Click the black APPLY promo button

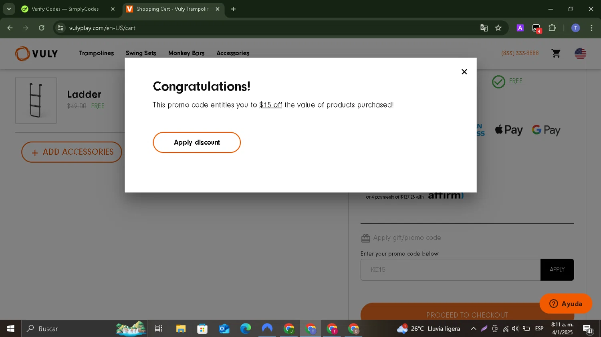tap(557, 269)
